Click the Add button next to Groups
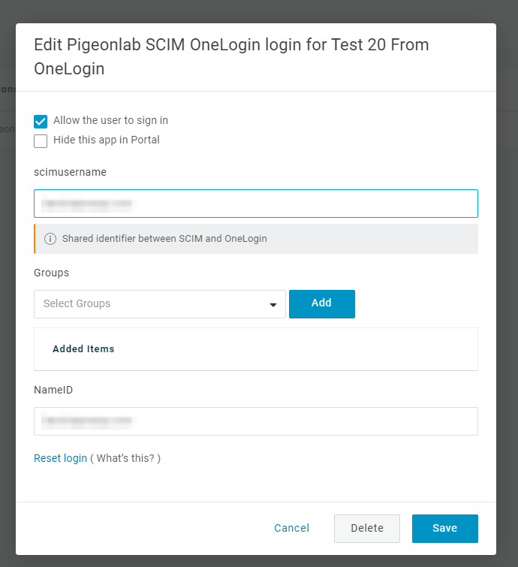 click(x=322, y=303)
